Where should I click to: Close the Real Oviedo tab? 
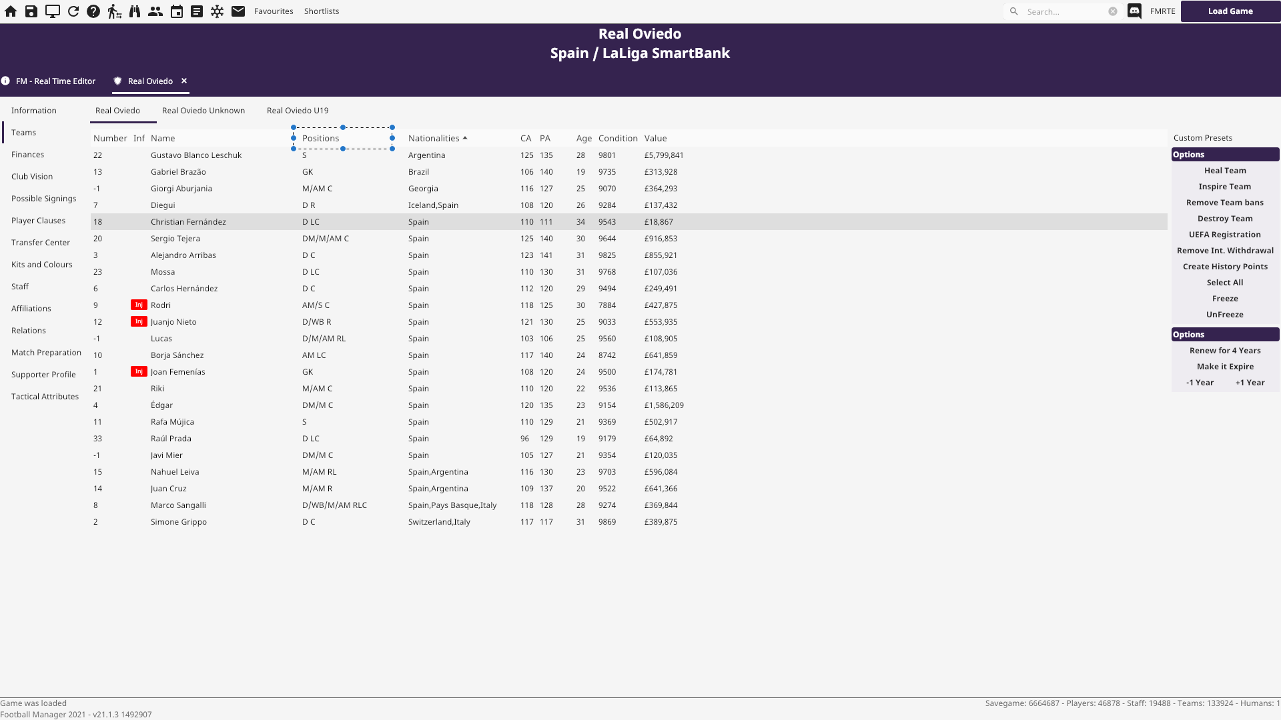coord(184,81)
